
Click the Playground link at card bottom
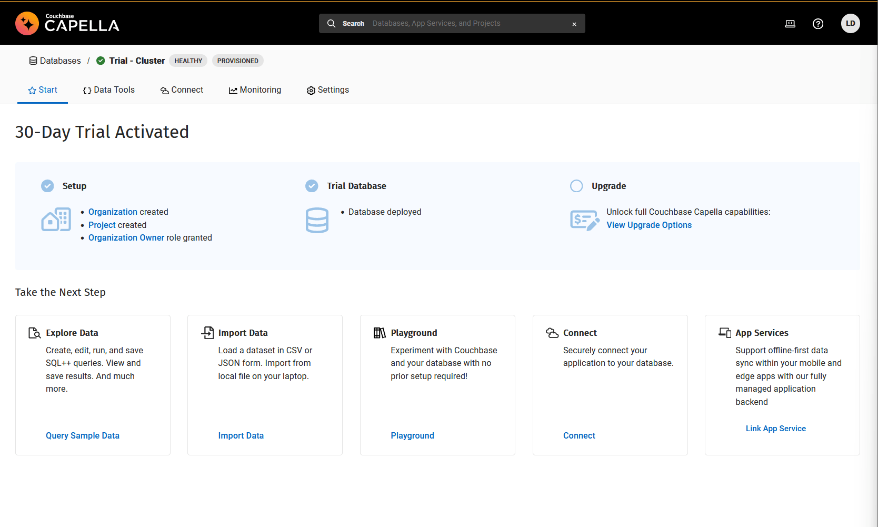point(413,436)
